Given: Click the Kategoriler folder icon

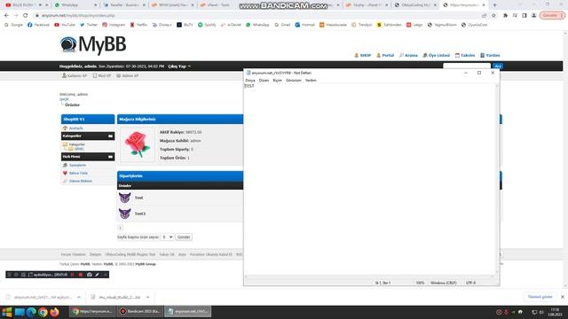Looking at the screenshot, I should (x=65, y=144).
